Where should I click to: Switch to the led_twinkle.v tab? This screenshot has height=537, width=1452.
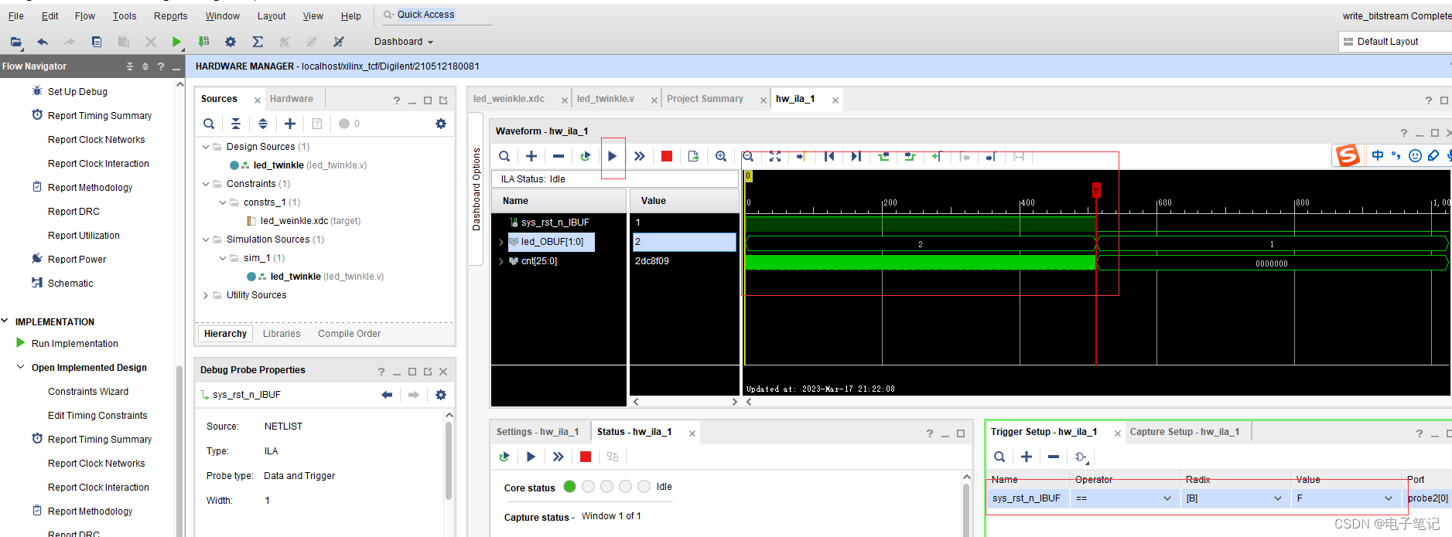[606, 99]
